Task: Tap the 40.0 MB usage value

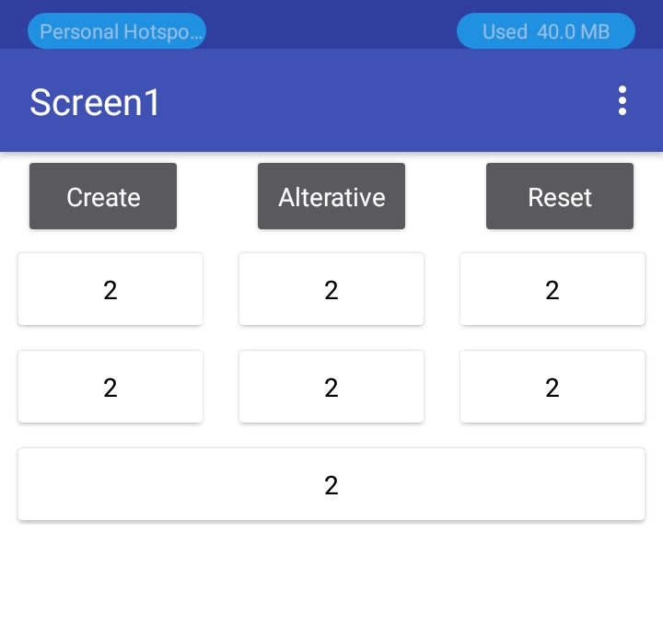Action: click(x=573, y=31)
